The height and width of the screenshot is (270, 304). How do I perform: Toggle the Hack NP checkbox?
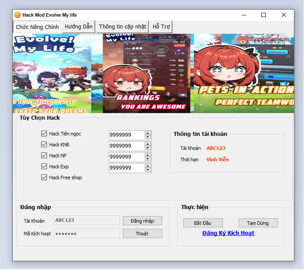tap(44, 155)
